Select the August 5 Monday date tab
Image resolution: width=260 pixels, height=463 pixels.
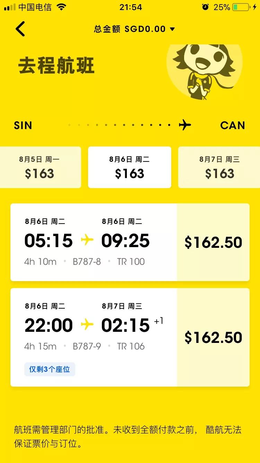40,167
